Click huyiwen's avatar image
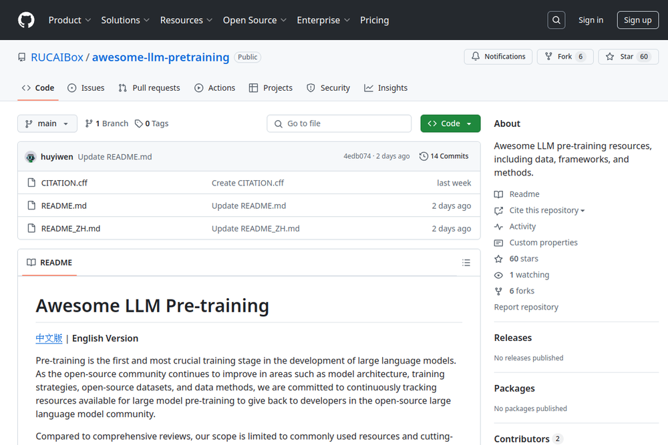The image size is (668, 445). click(x=31, y=157)
